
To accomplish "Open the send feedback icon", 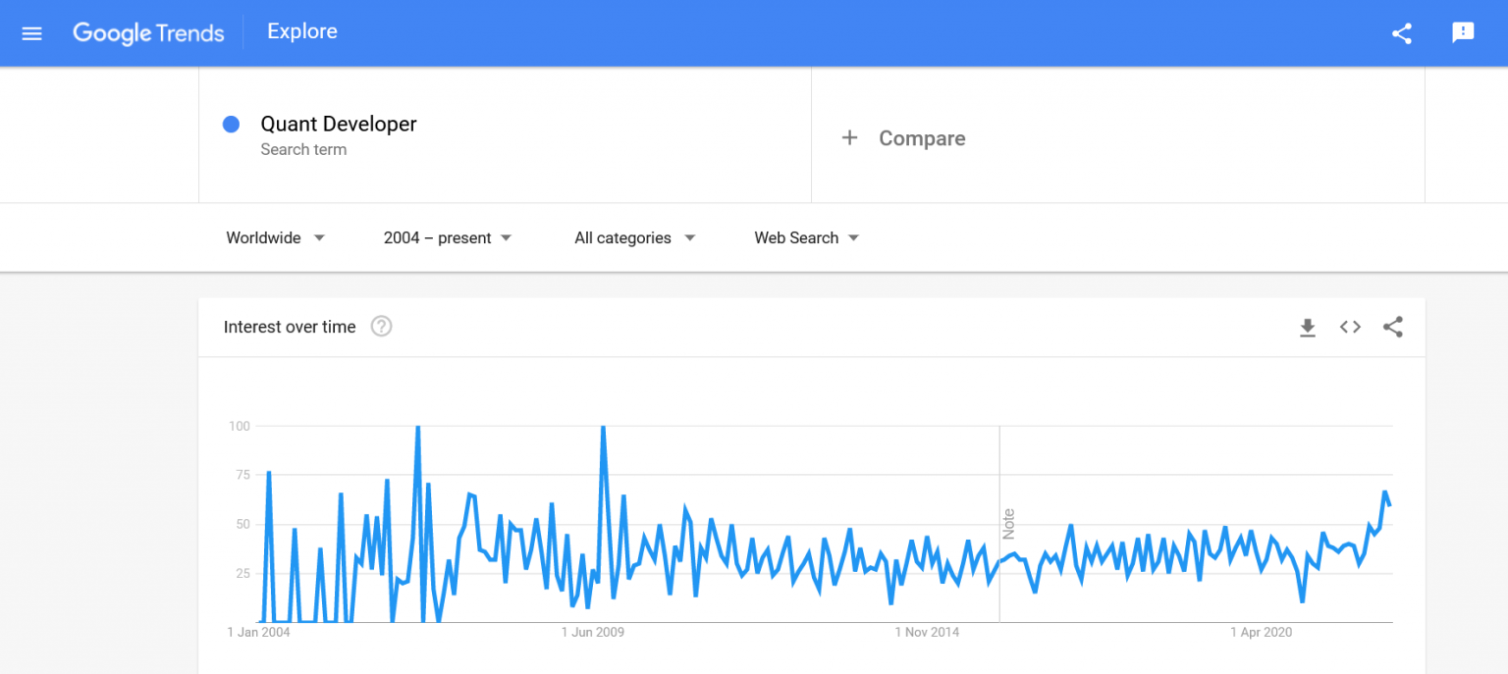I will (x=1463, y=32).
